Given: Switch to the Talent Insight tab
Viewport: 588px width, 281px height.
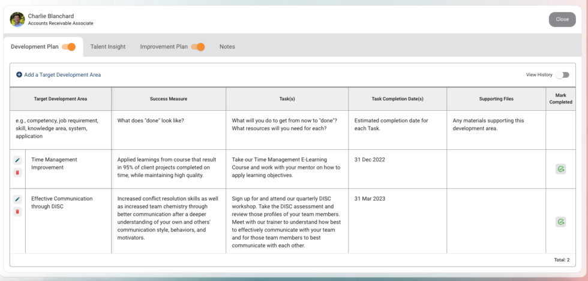Looking at the screenshot, I should (108, 47).
